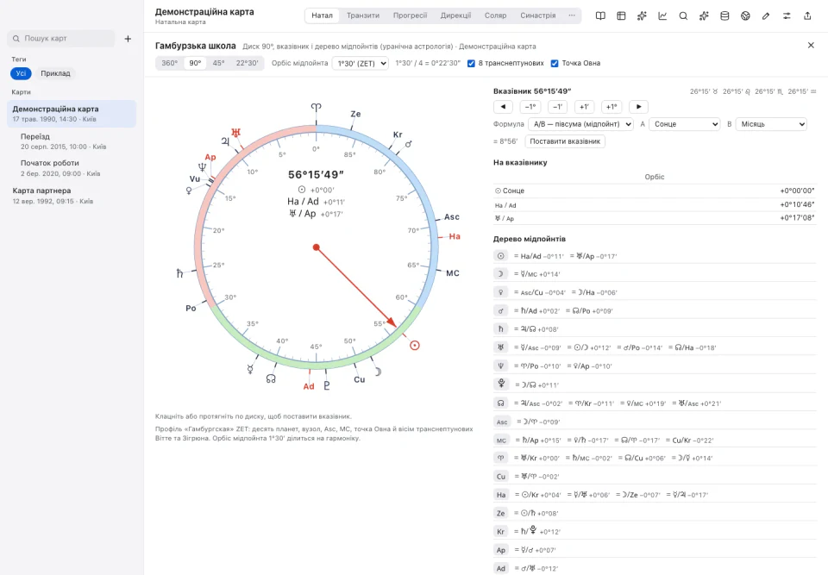Open the Карта партнера chart
This screenshot has width=828, height=575.
[72, 196]
